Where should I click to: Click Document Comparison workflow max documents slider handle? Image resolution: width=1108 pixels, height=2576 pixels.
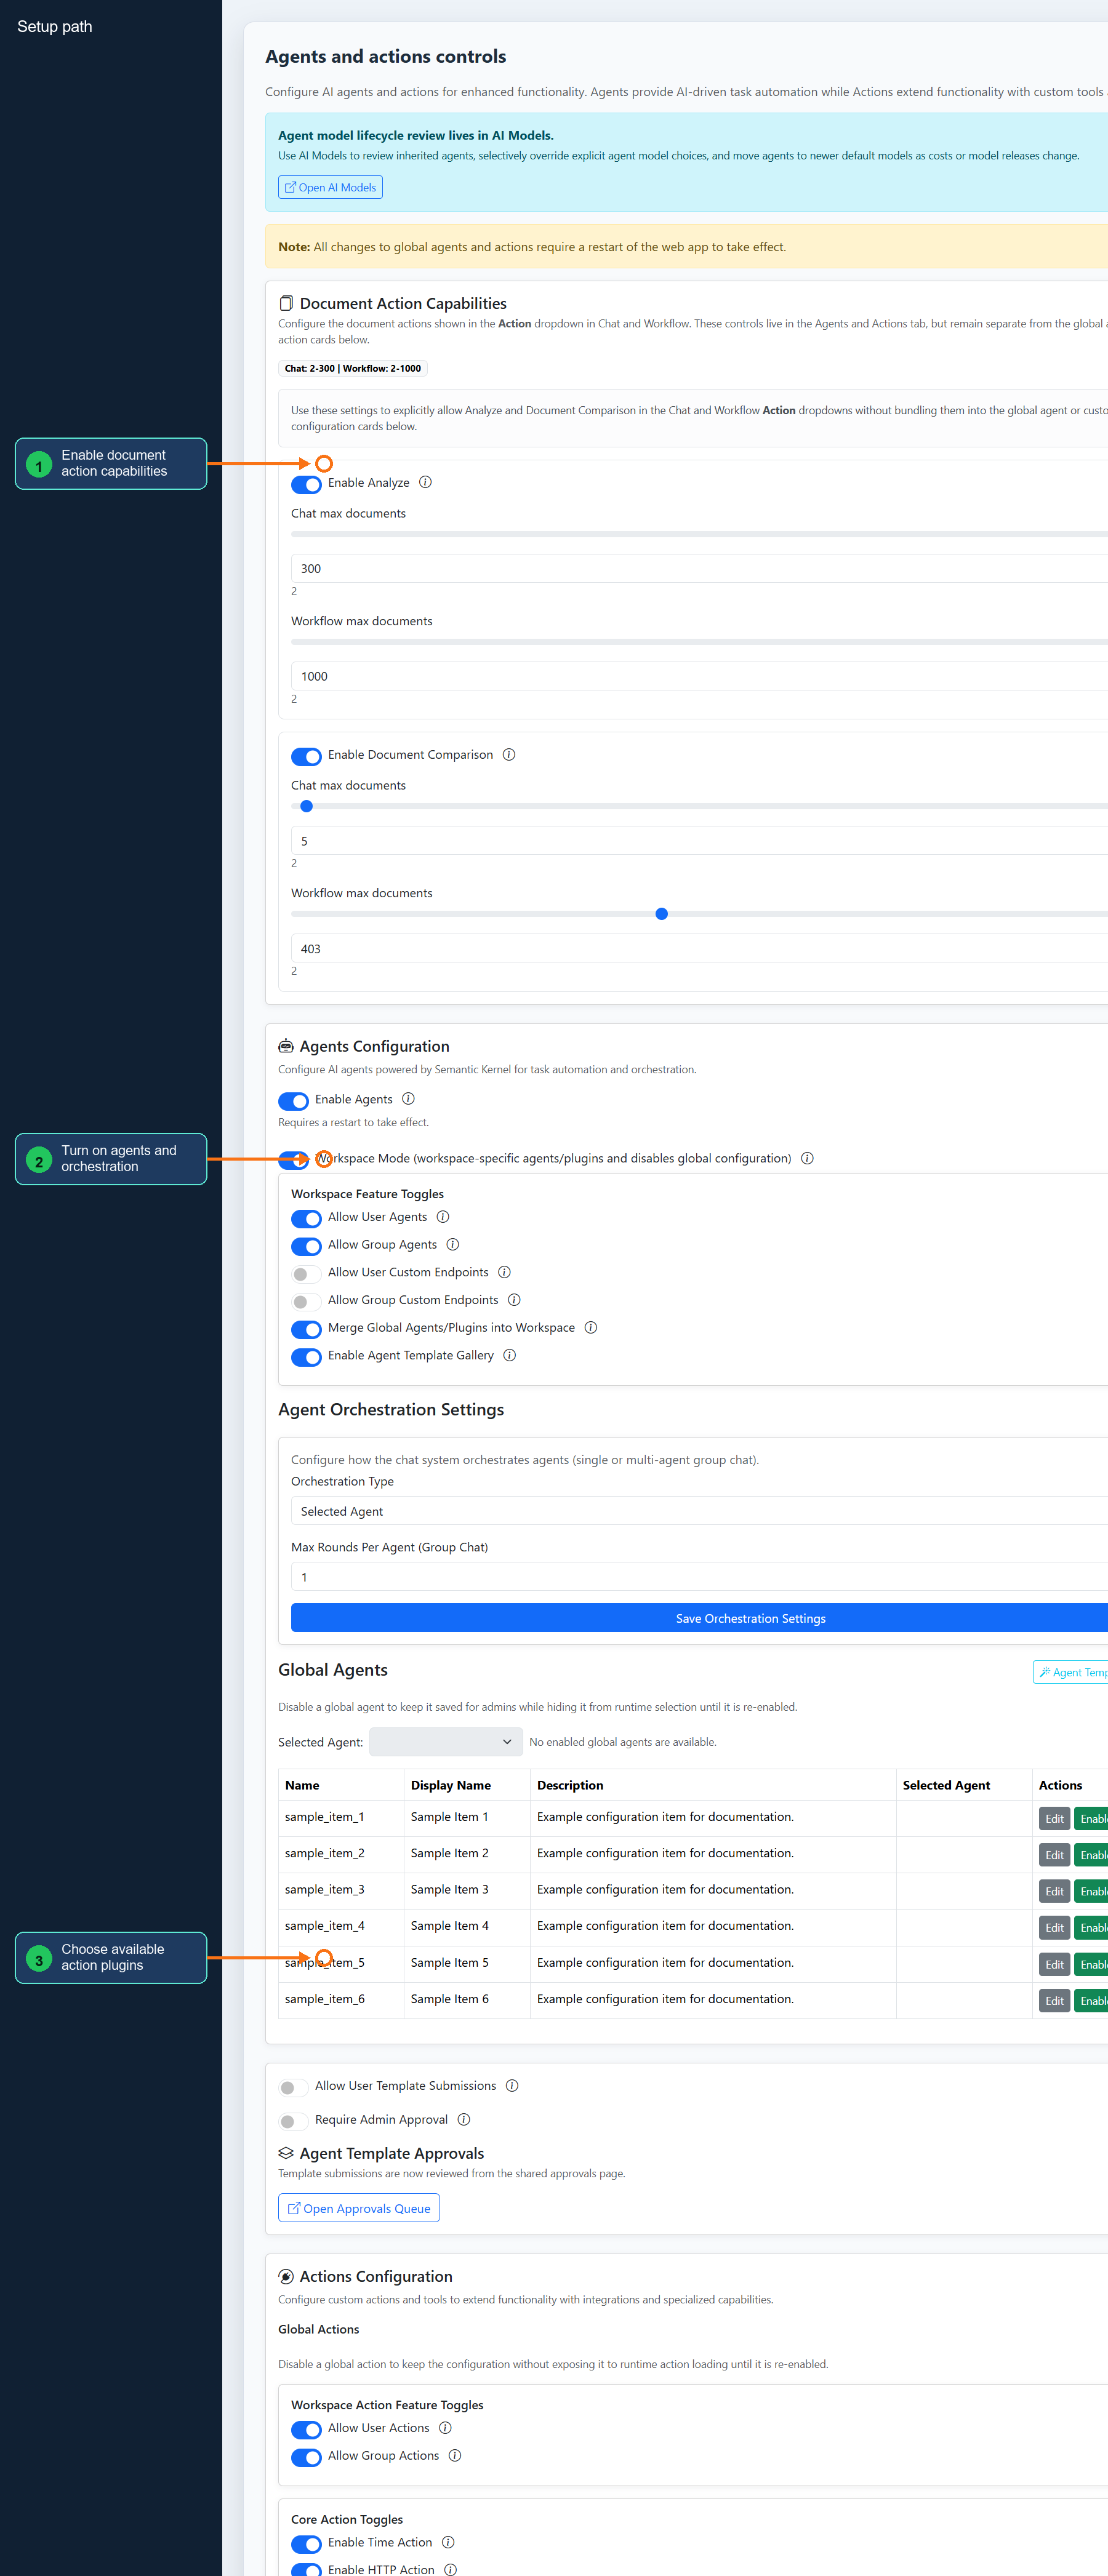point(662,914)
